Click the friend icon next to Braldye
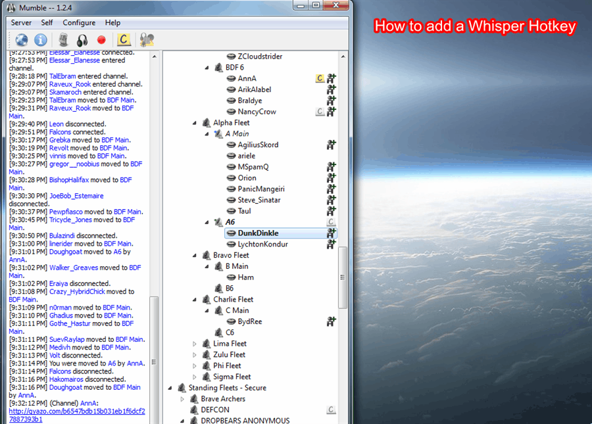Viewport: 592px width, 424px height. click(x=331, y=101)
